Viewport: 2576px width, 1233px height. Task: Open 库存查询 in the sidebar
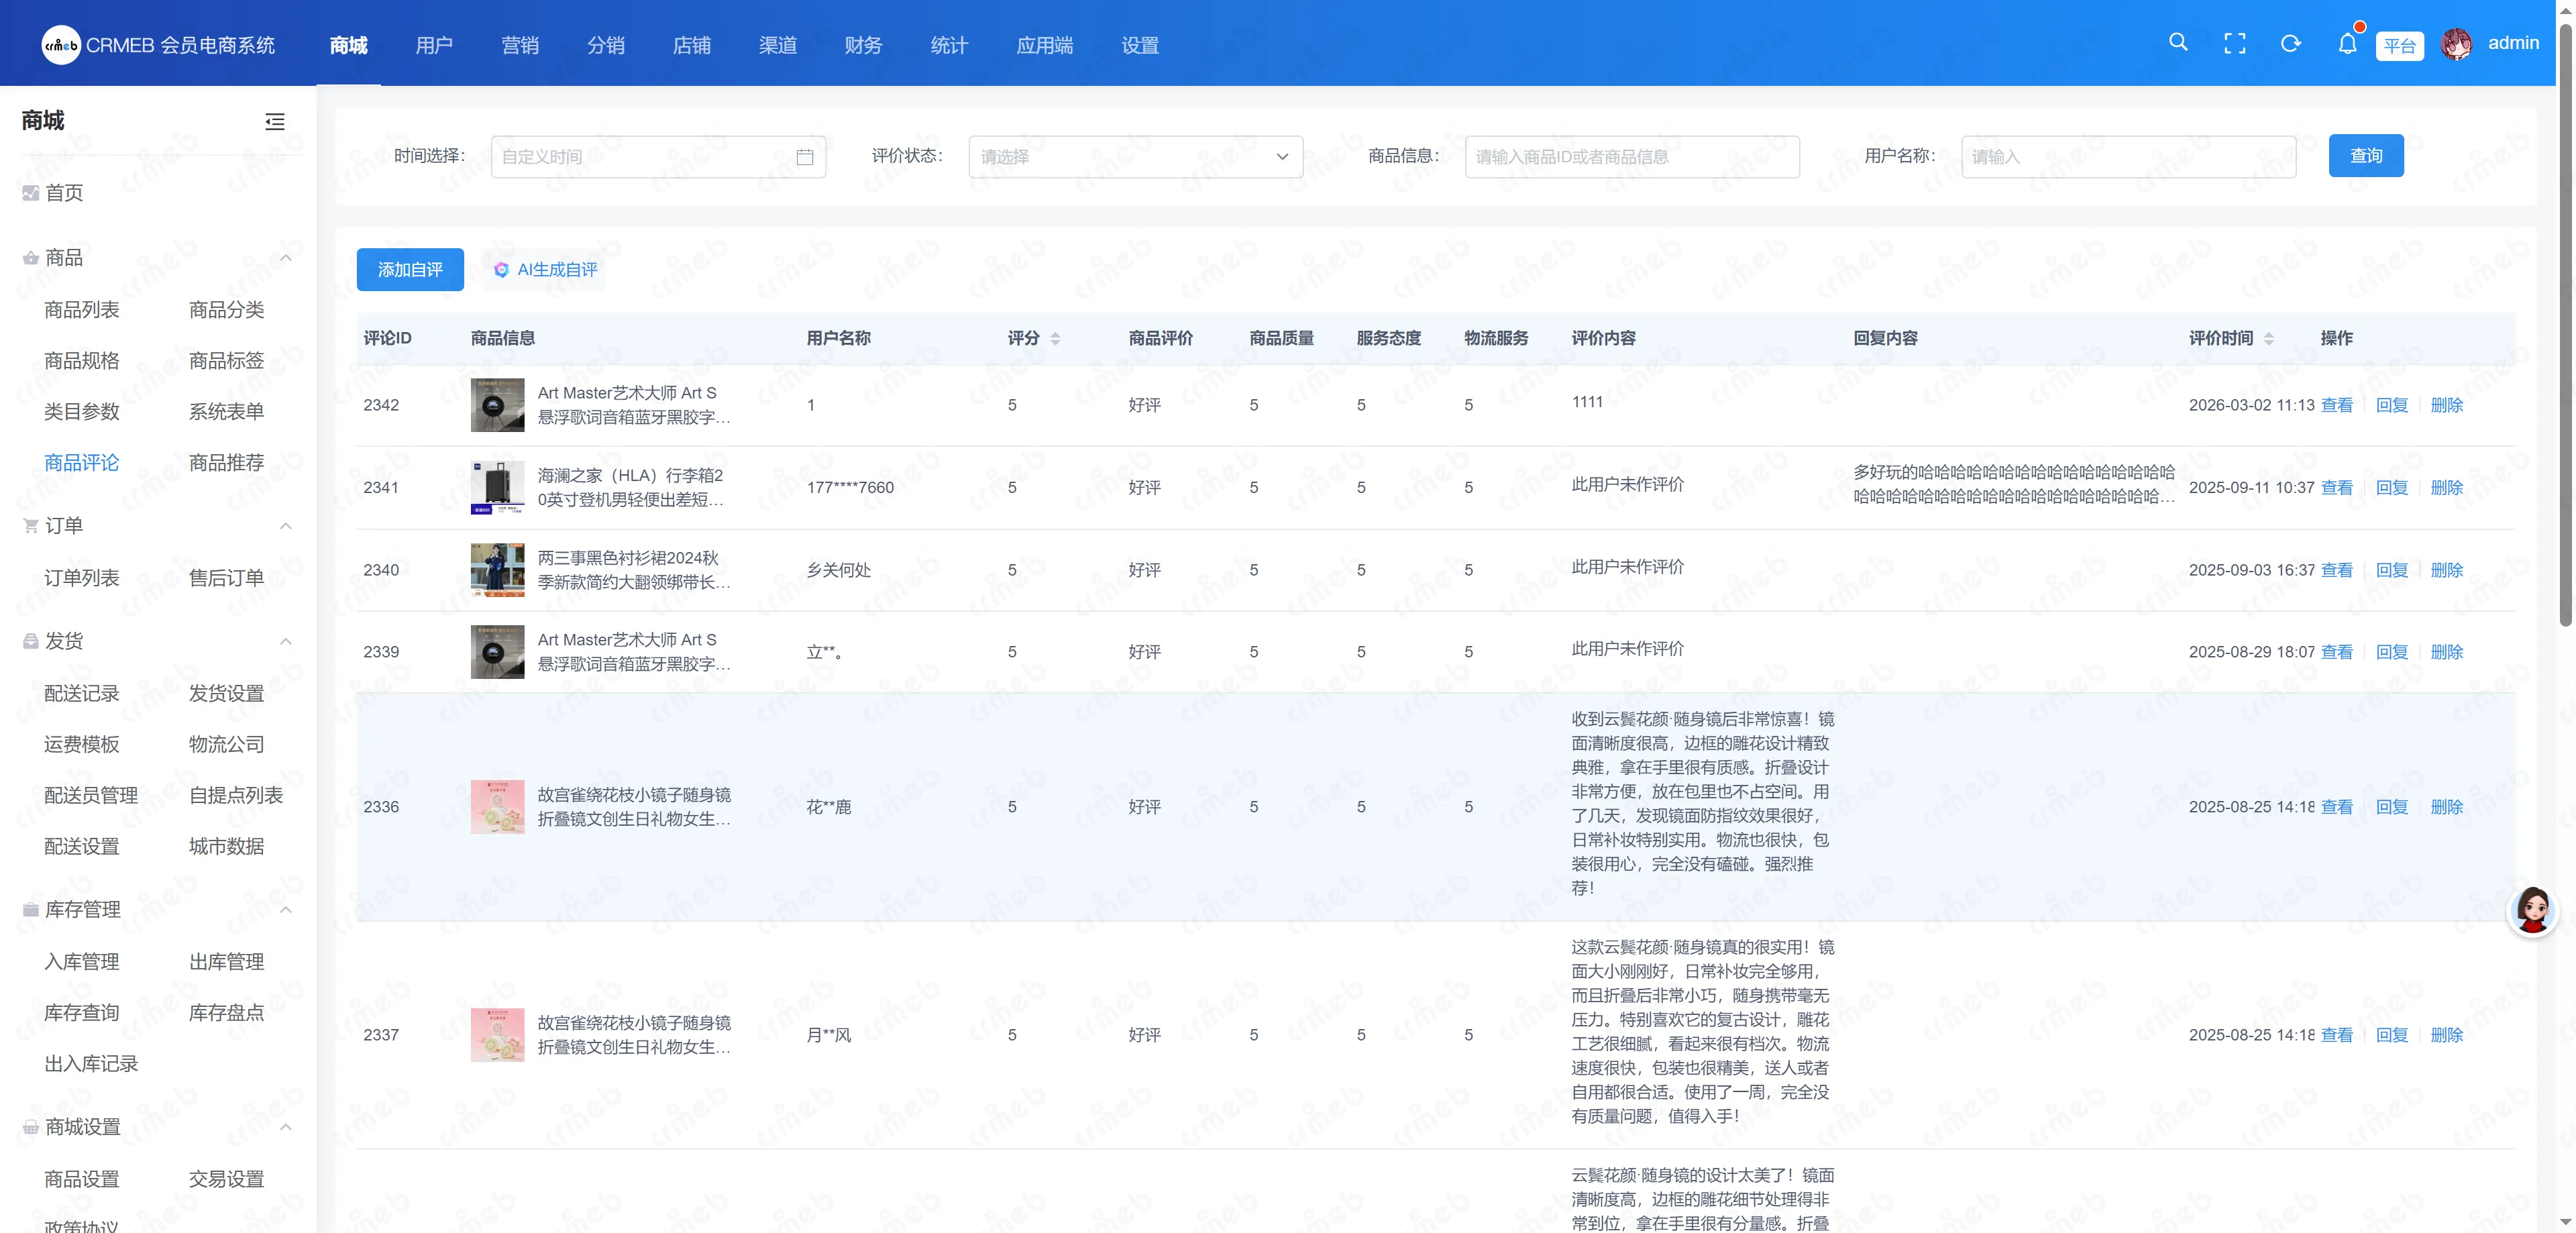tap(82, 1013)
